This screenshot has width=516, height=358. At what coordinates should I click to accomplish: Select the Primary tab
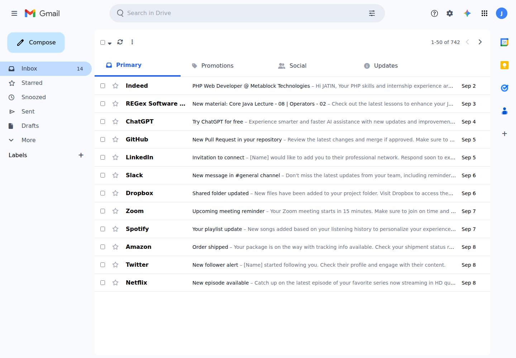click(138, 65)
